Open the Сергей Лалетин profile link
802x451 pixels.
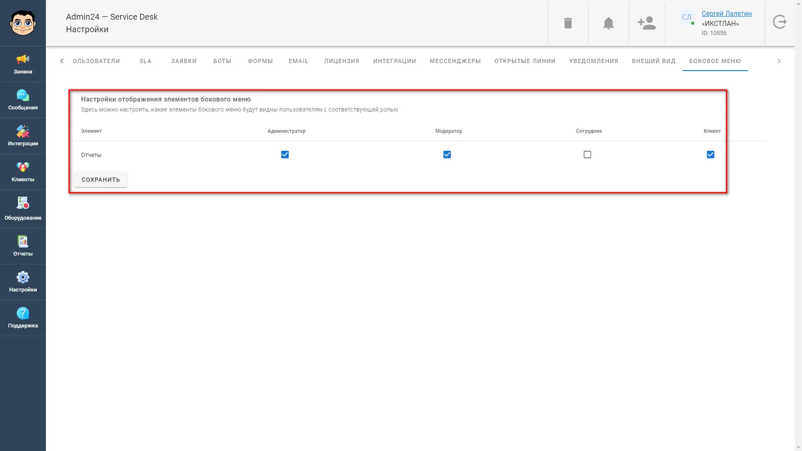[x=726, y=13]
